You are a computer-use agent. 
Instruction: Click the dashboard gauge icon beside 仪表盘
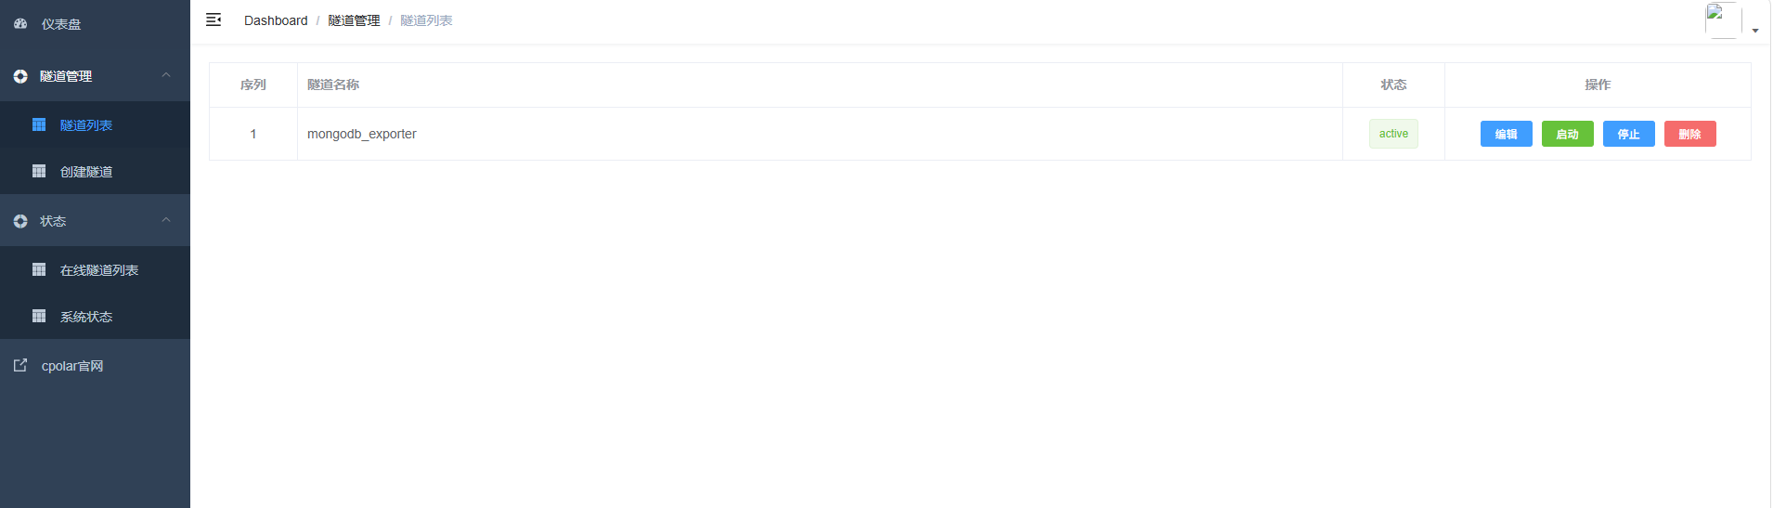20,24
